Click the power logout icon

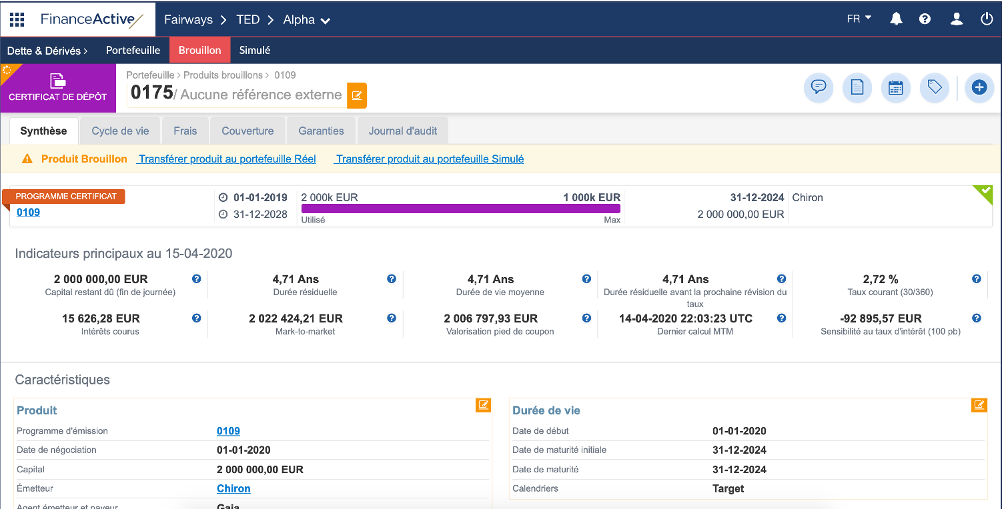point(987,19)
